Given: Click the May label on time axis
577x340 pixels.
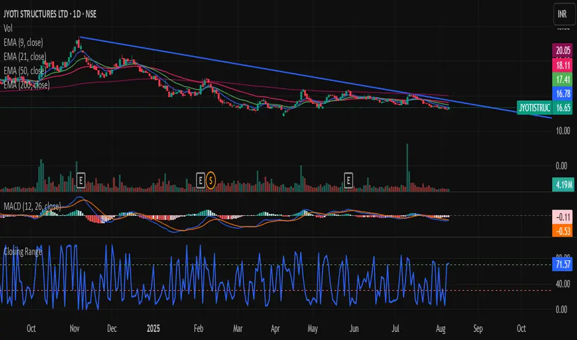Looking at the screenshot, I should (313, 328).
